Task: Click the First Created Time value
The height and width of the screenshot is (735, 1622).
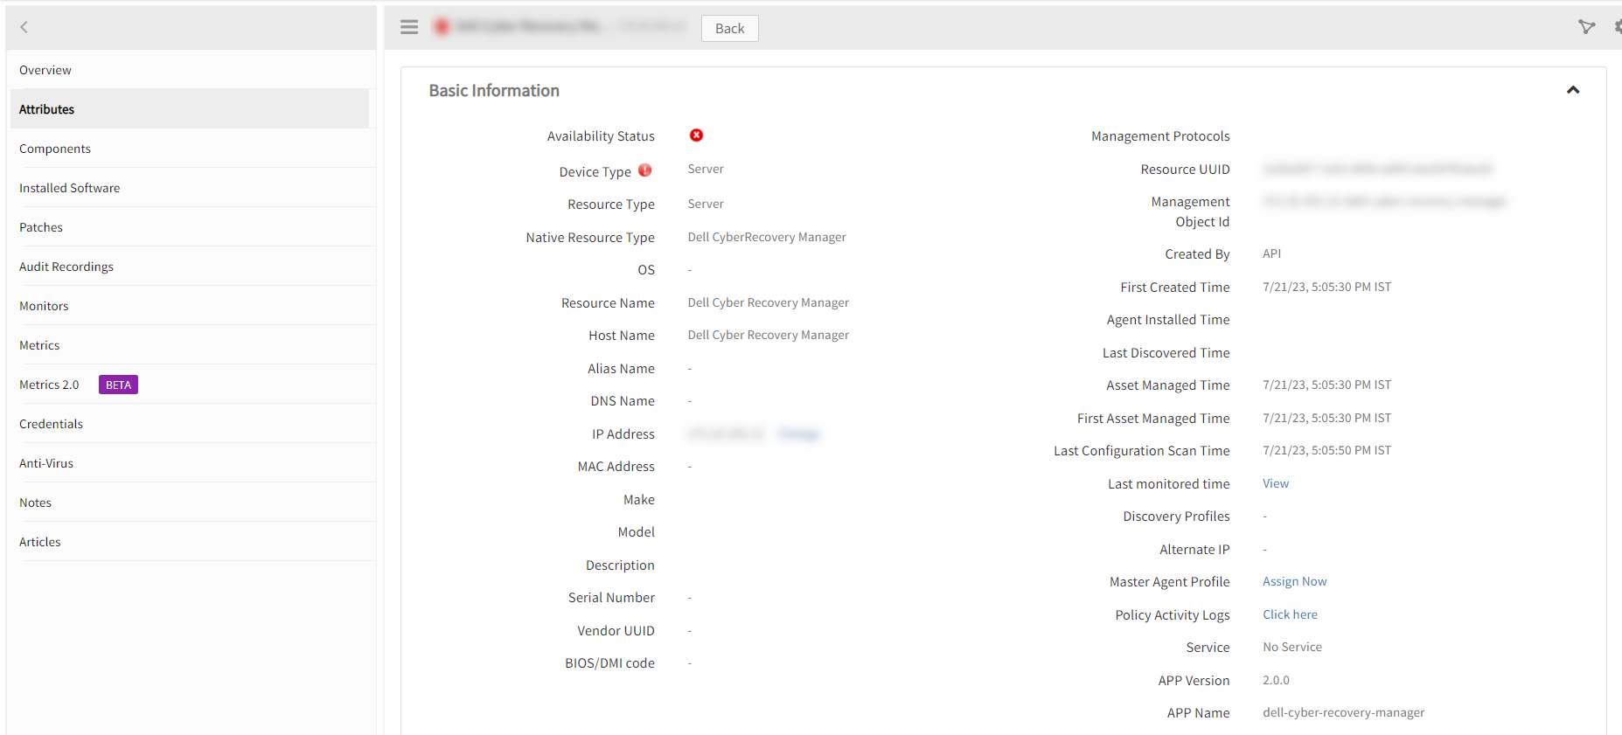Action: 1326,287
